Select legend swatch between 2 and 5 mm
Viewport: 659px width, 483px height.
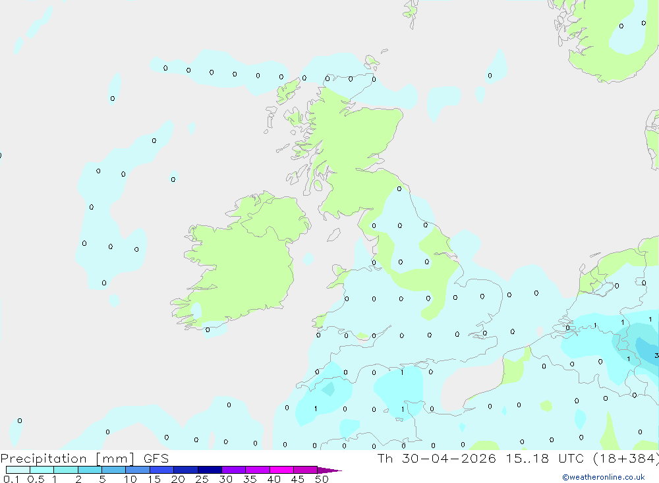[90, 470]
